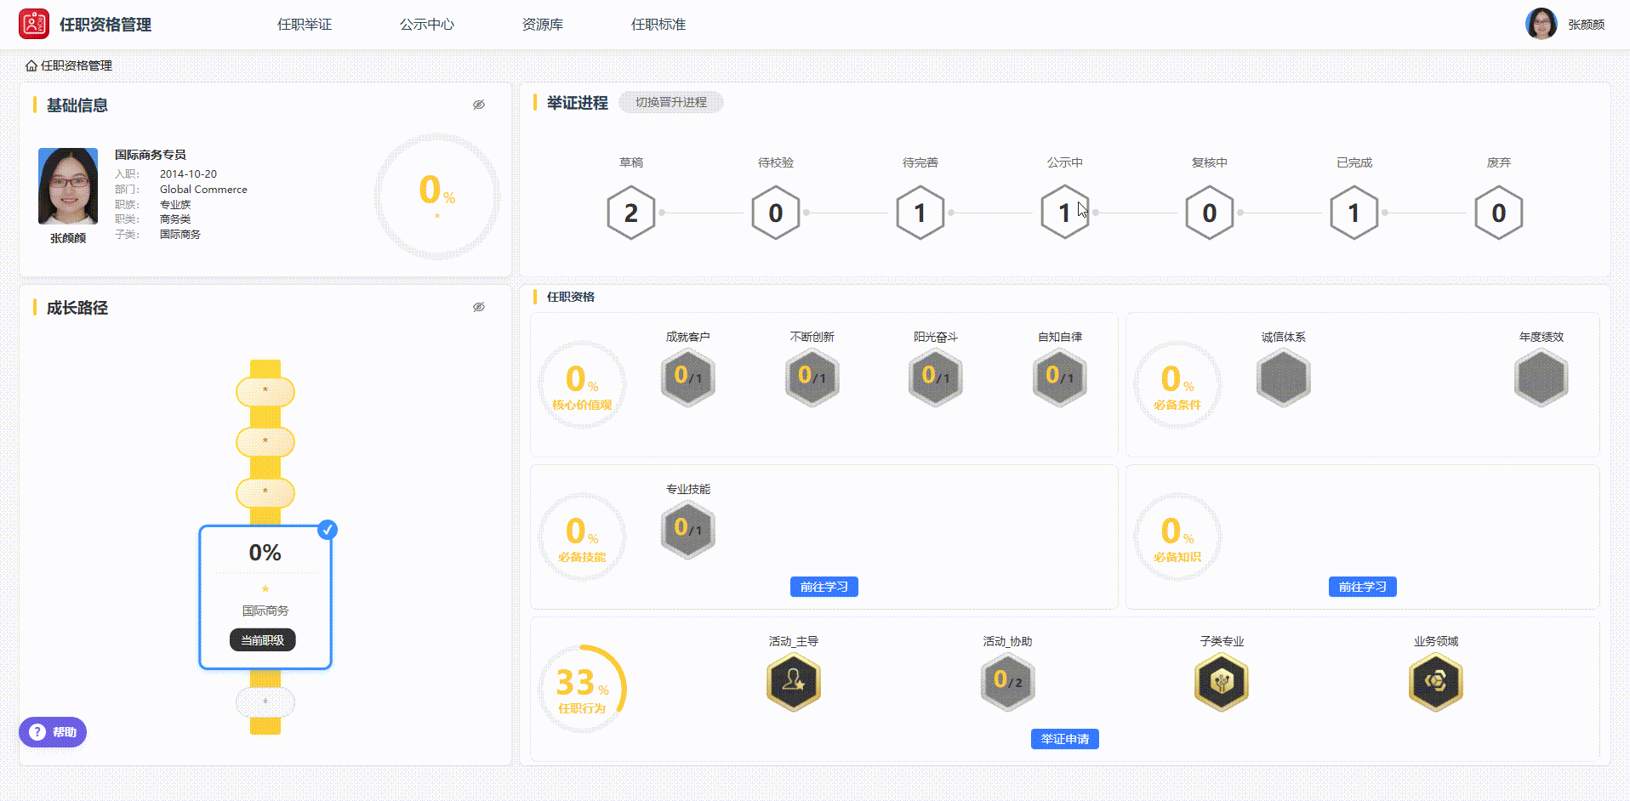Click the 阳光奋斗 hexagon badge

pos(935,377)
